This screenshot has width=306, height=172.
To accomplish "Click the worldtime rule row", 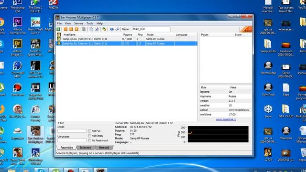I will point(226,115).
